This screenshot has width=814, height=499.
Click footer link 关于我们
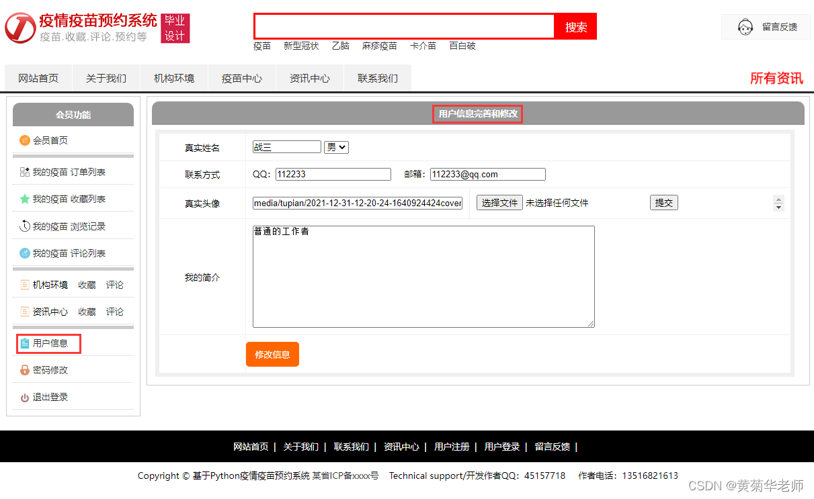click(x=301, y=447)
